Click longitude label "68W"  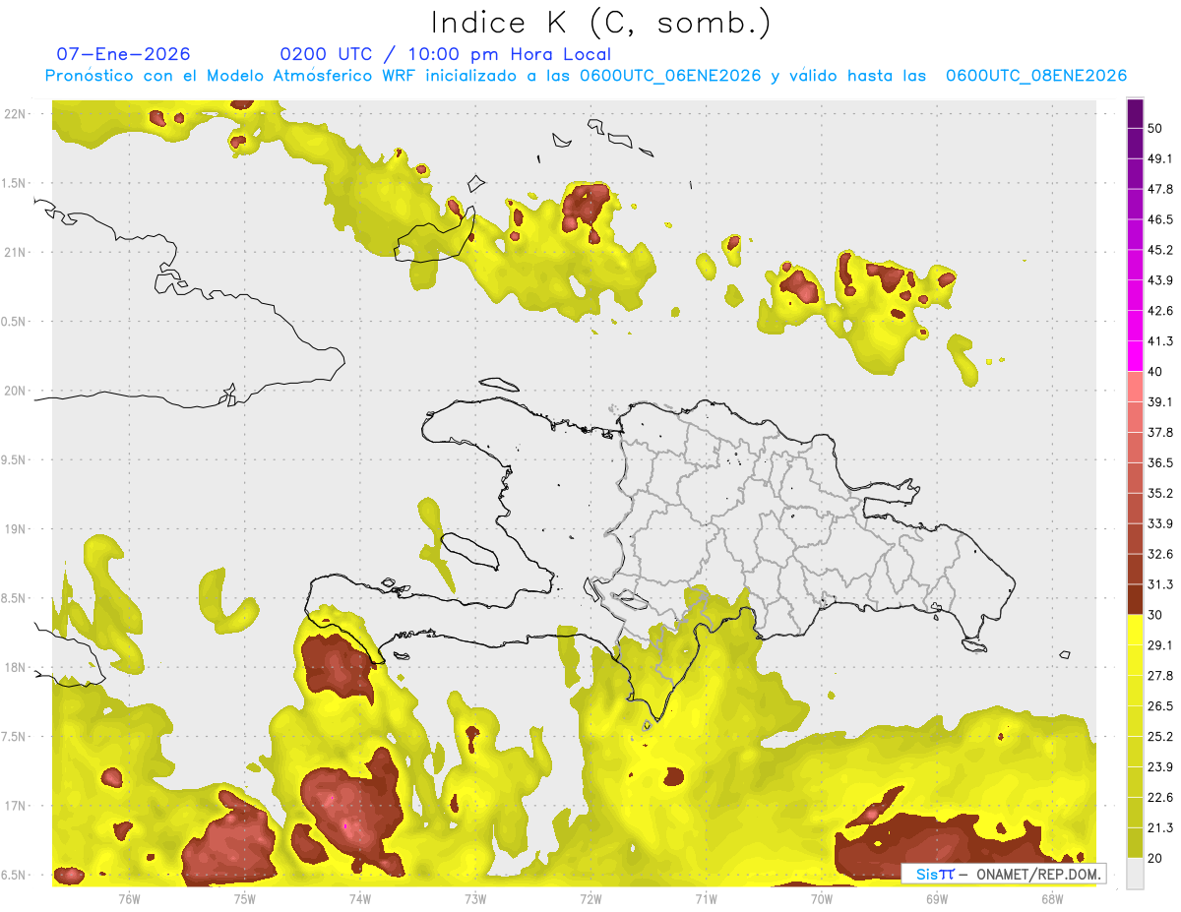(1052, 898)
